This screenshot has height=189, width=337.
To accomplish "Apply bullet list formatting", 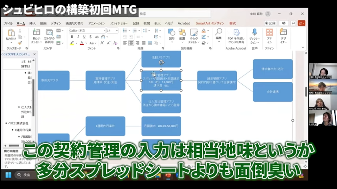I will (x=124, y=31).
